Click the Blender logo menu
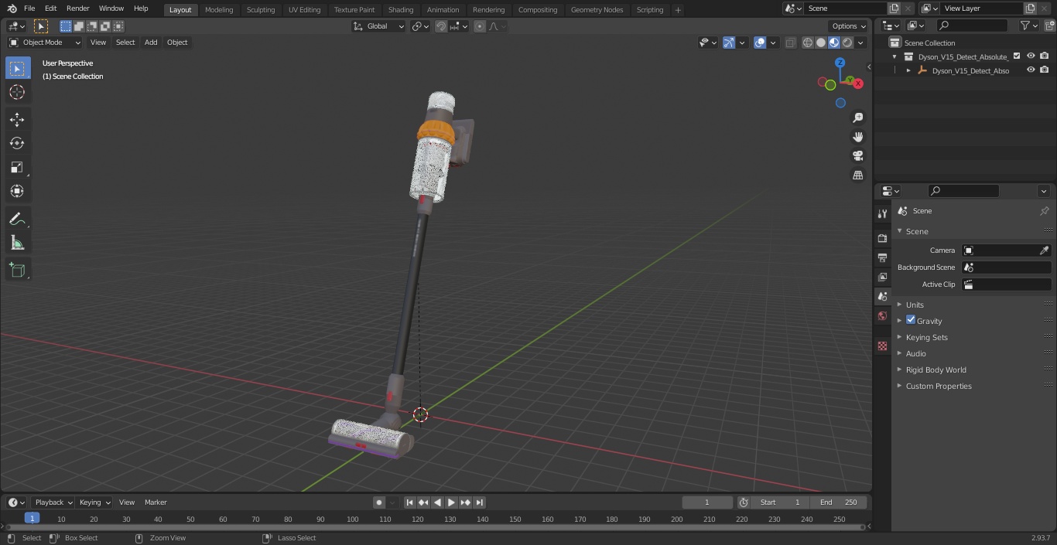The width and height of the screenshot is (1057, 545). [x=12, y=9]
